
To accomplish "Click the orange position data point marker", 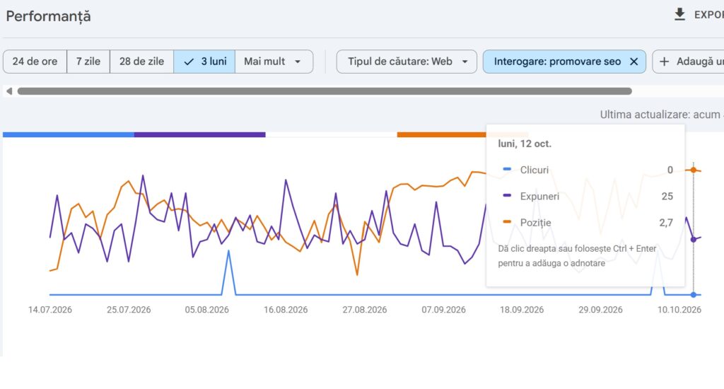I will pyautogui.click(x=694, y=170).
